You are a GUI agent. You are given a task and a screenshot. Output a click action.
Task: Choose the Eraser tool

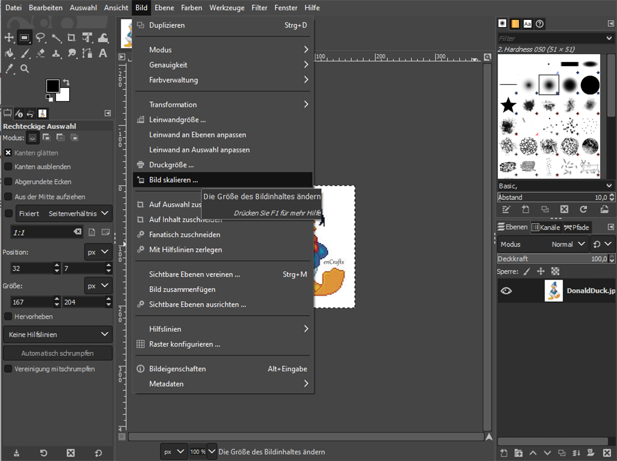[x=40, y=54]
